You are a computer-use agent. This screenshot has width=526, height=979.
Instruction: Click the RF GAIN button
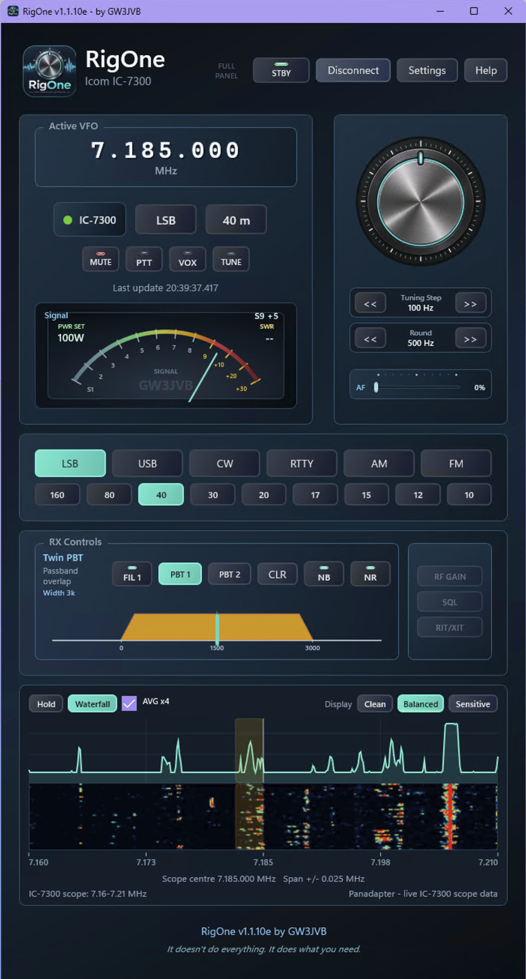[450, 577]
